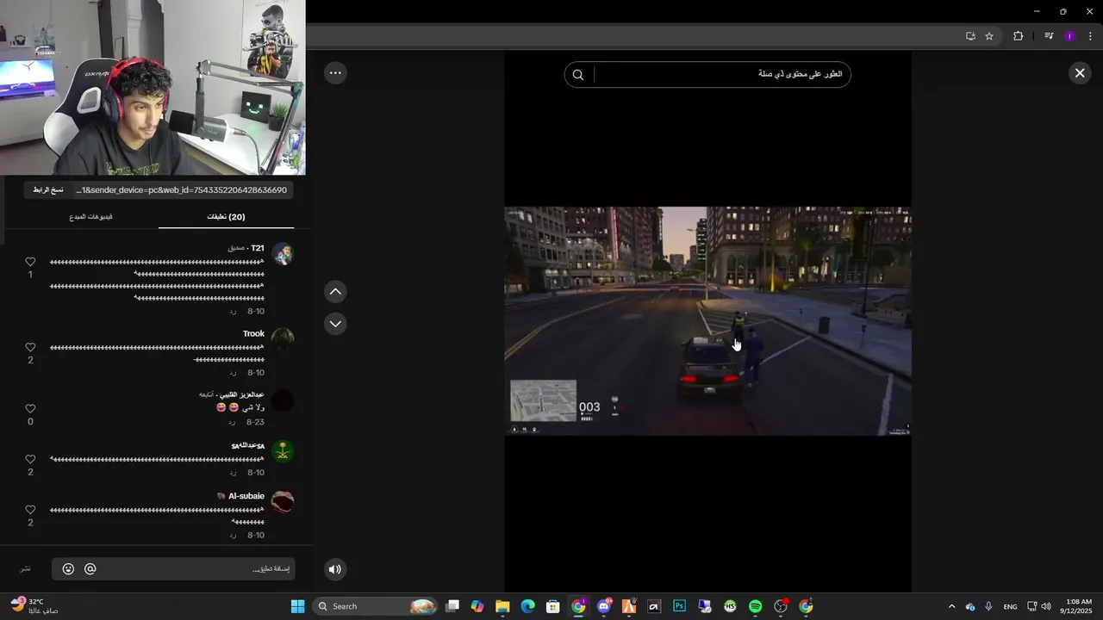
Task: Click reply (رد) under Trook's comment
Action: [x=233, y=373]
